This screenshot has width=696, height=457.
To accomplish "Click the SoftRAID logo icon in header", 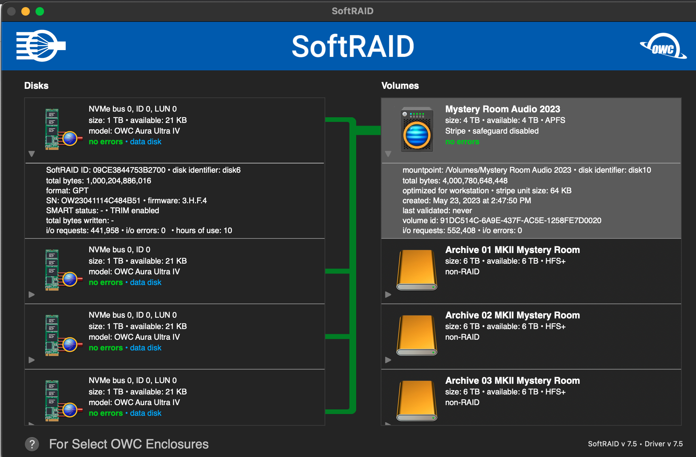I will 41,46.
